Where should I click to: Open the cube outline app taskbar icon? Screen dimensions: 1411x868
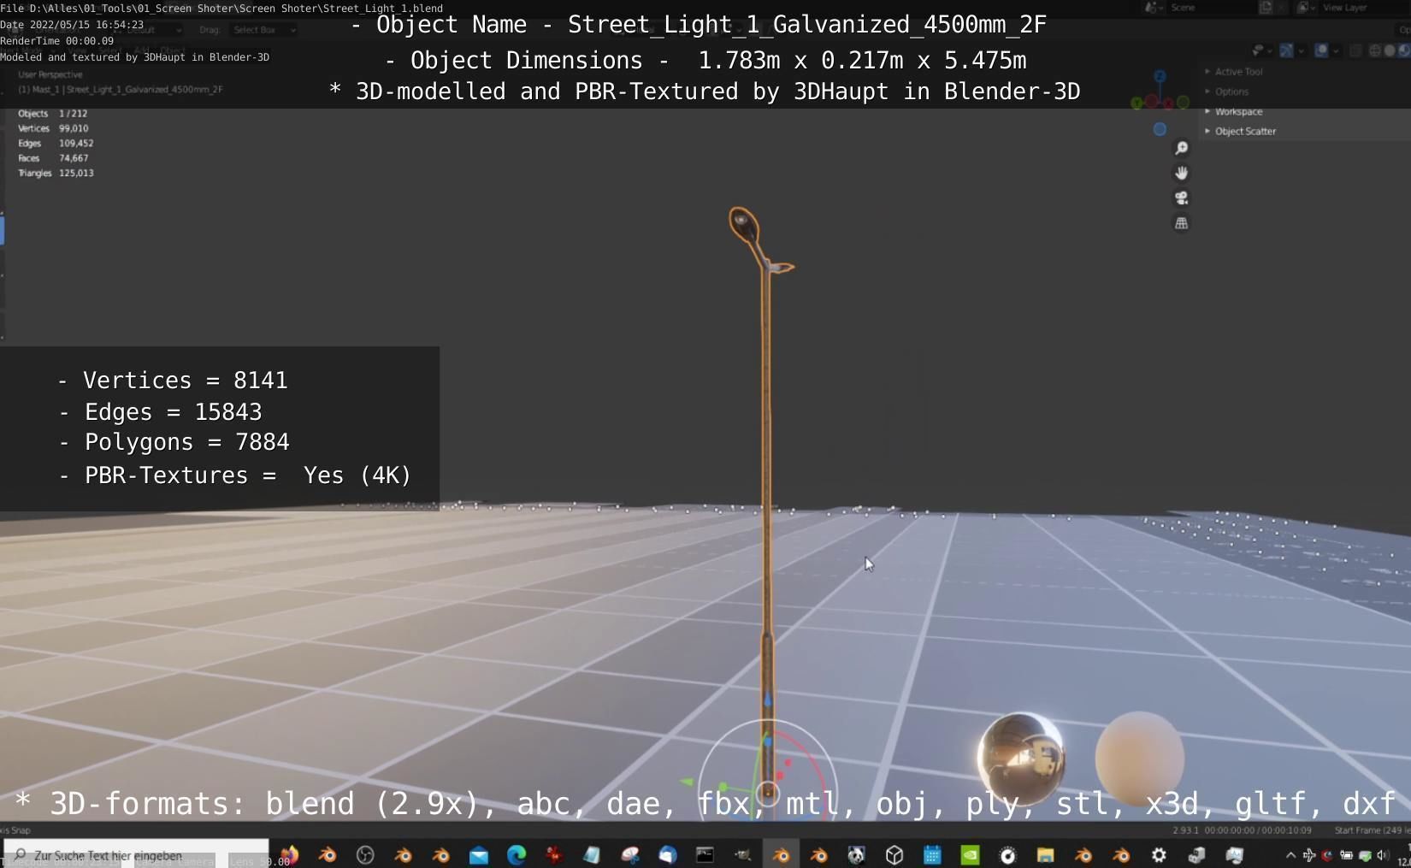click(x=894, y=855)
